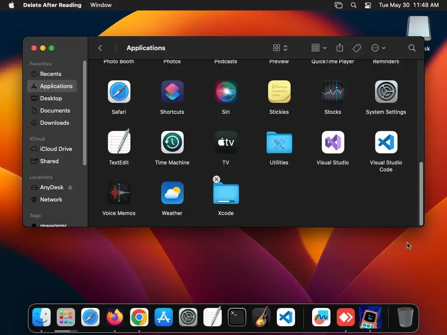Click the date and time in menu bar
This screenshot has height=335, width=447.
click(409, 5)
